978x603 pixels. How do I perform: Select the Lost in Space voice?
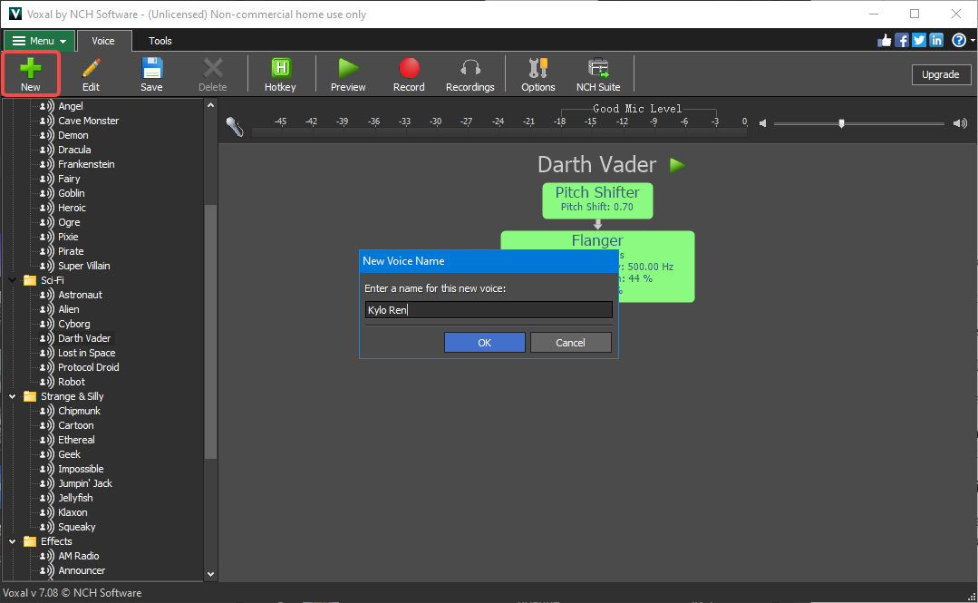[87, 353]
